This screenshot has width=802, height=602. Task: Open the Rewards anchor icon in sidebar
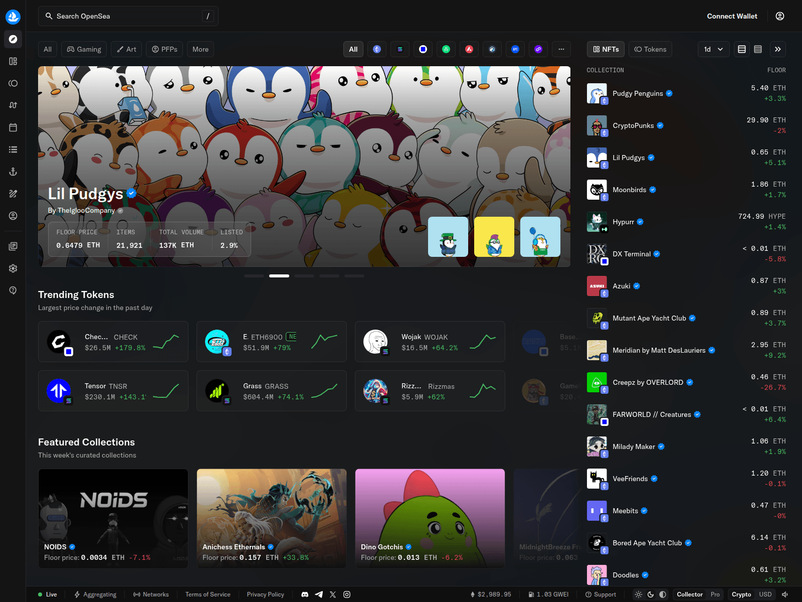13,172
